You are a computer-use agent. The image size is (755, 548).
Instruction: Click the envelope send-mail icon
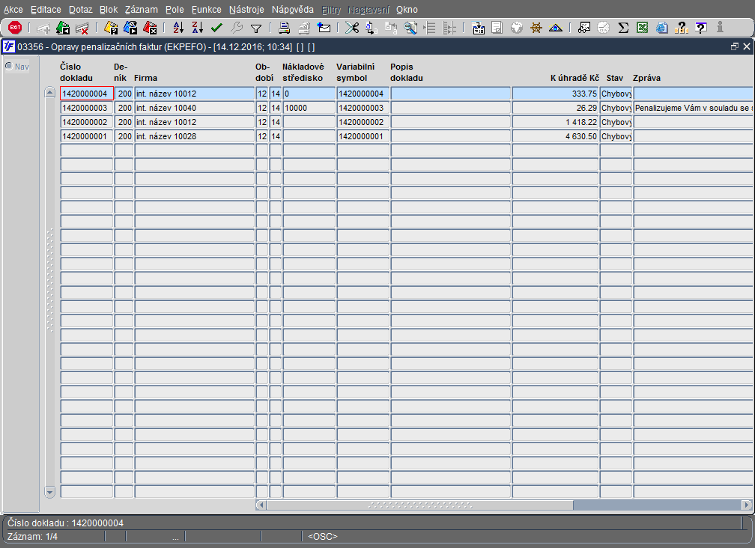[x=324, y=28]
